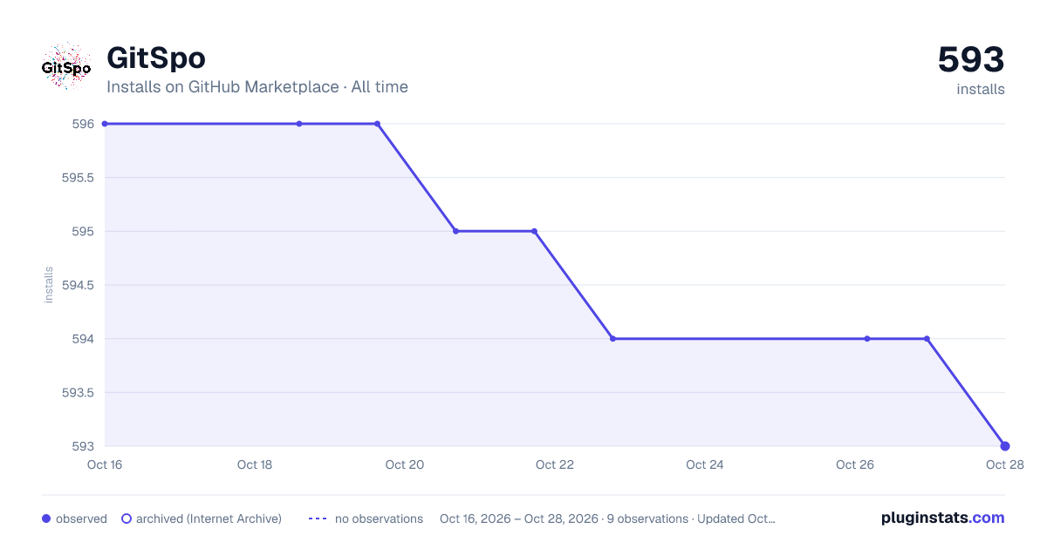
Task: Click the Oct 26 x-axis label
Action: click(x=855, y=464)
